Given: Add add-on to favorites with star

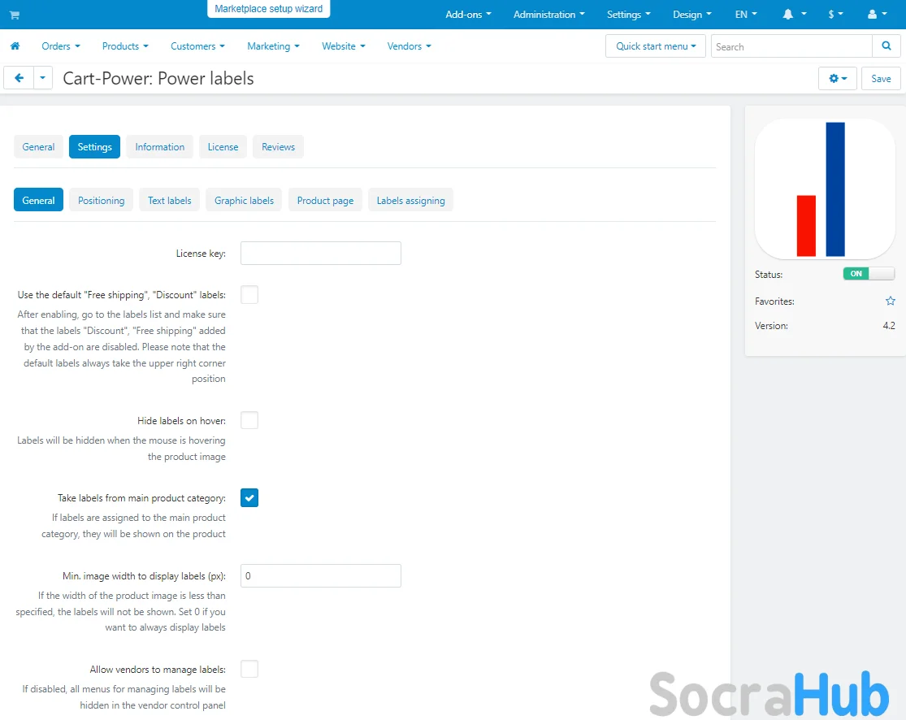Looking at the screenshot, I should pos(890,301).
